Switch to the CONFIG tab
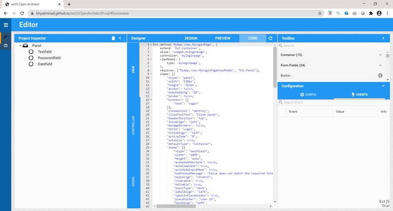This screenshot has height=211, width=393. (308, 95)
